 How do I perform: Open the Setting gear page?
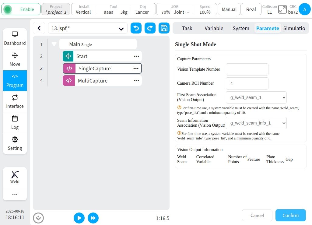point(15,144)
